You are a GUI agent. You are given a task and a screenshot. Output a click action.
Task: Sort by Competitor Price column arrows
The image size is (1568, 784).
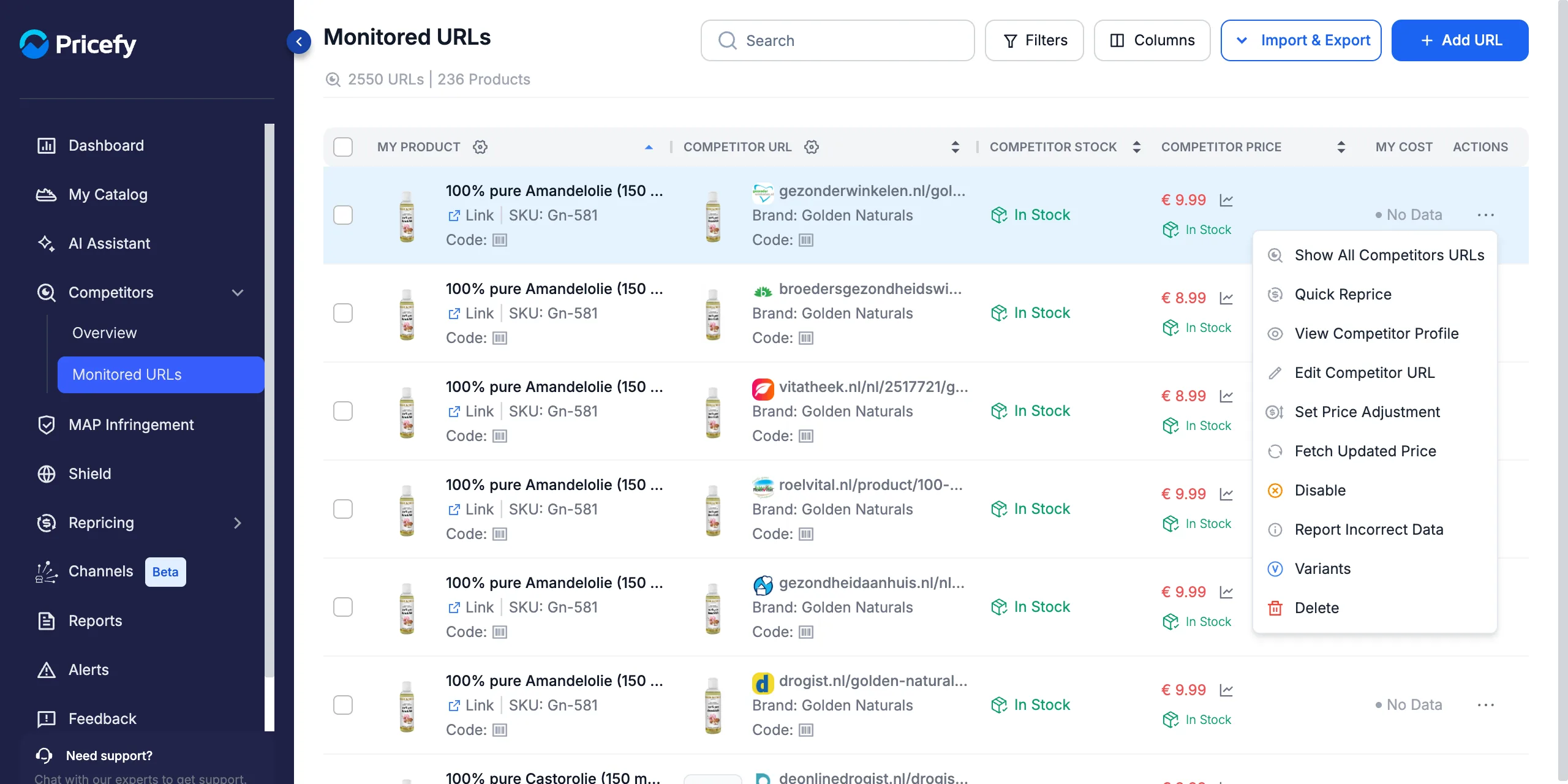coord(1341,147)
